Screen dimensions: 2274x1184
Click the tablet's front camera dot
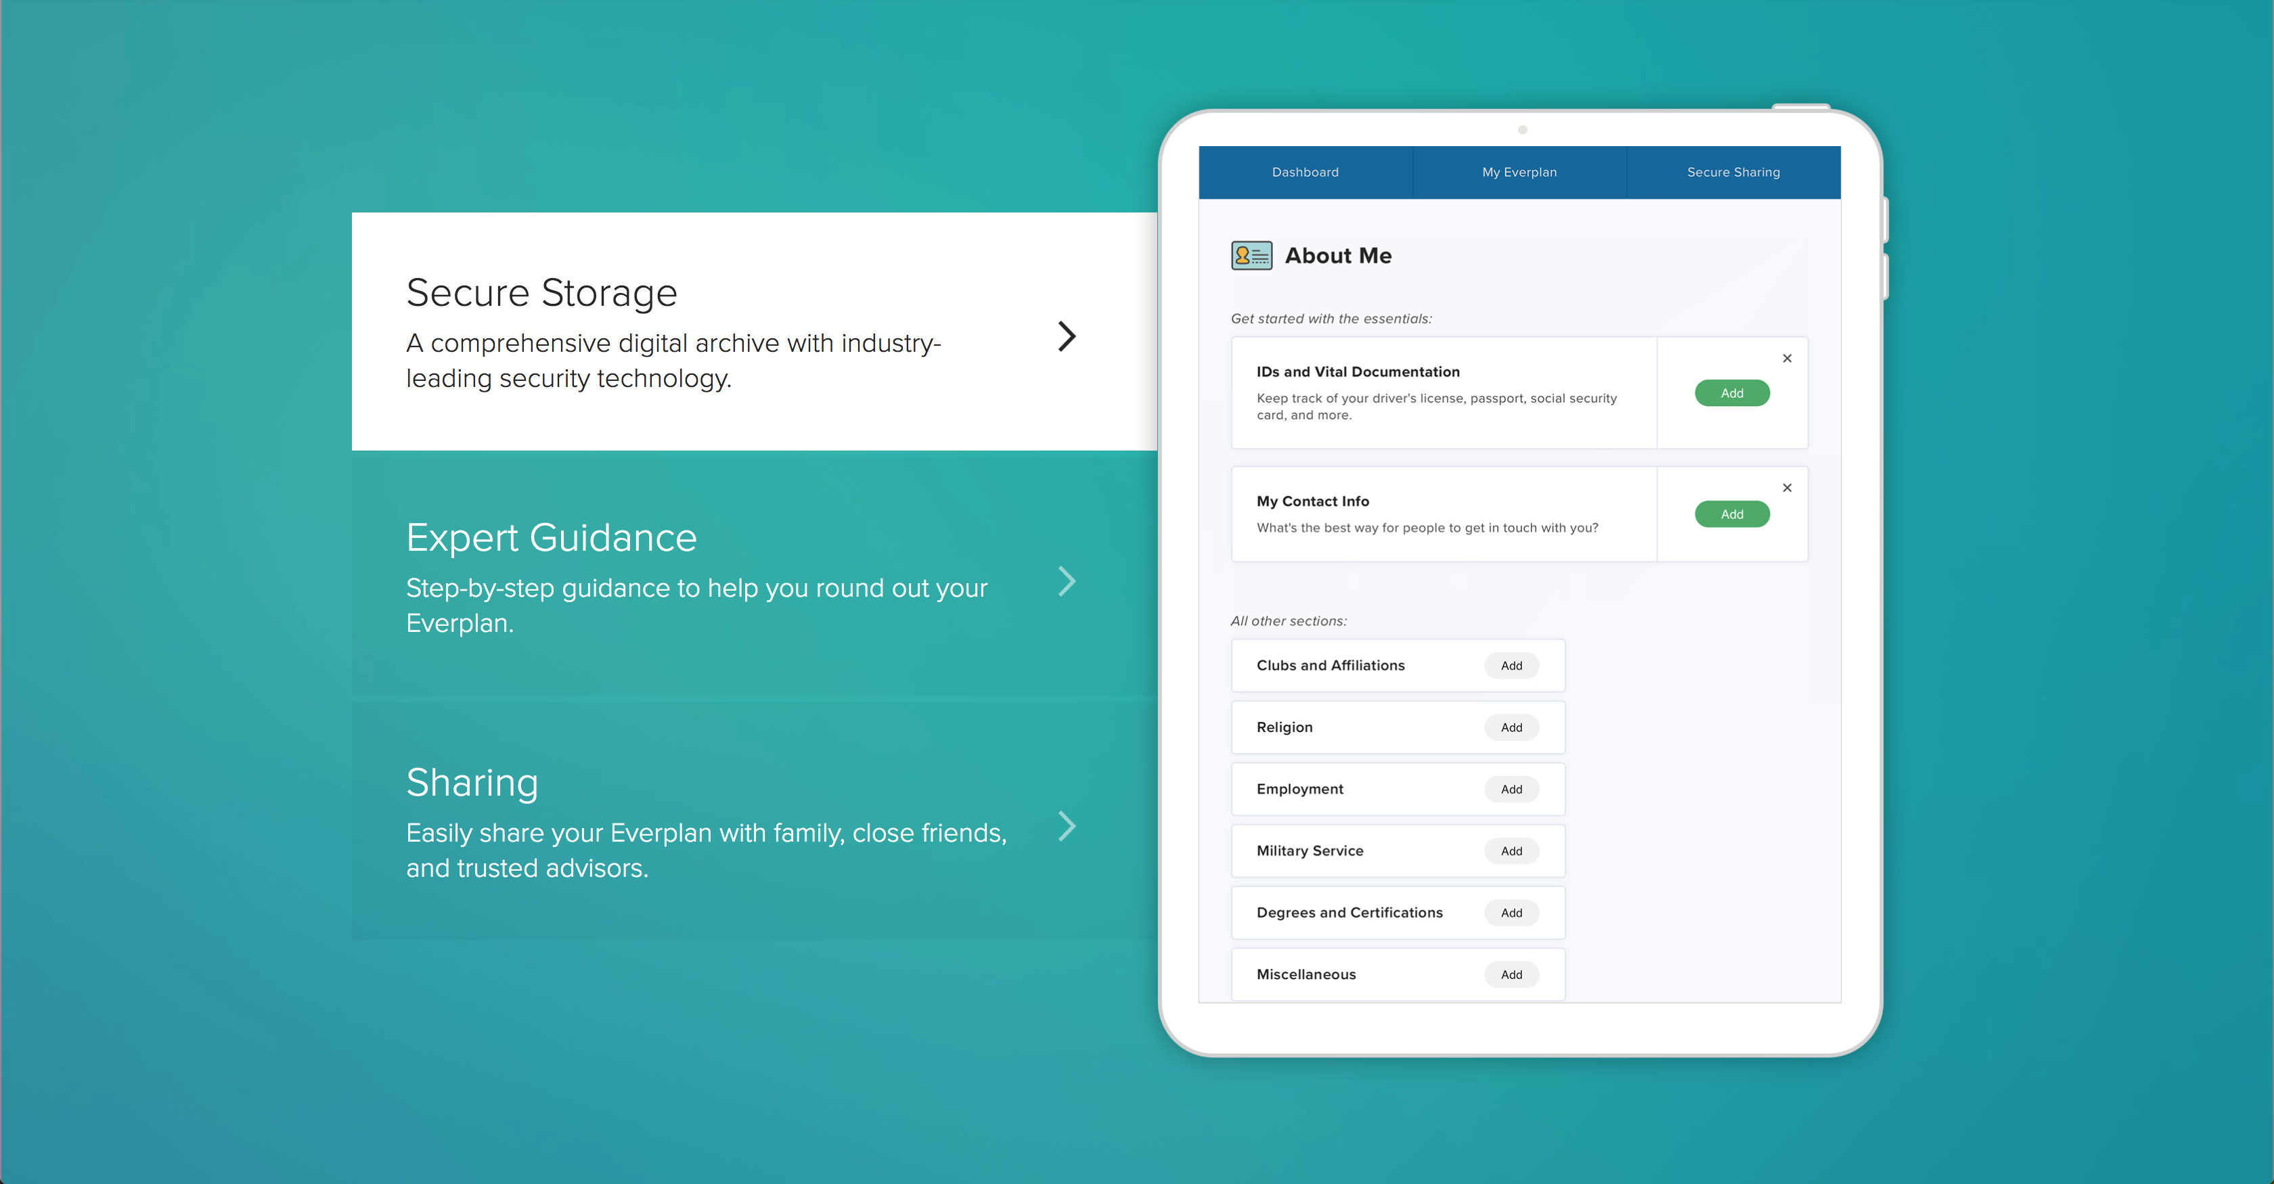pos(1522,130)
